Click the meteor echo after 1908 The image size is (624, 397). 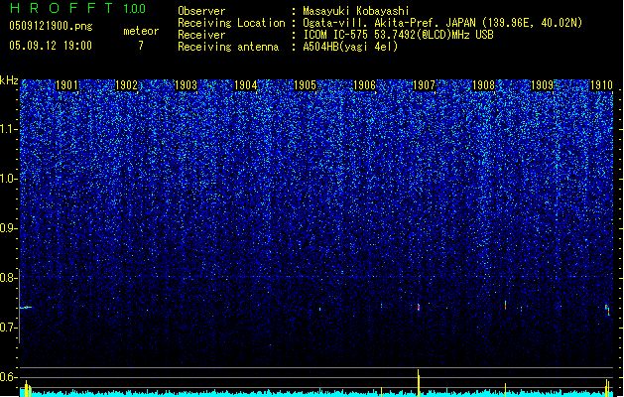(505, 305)
